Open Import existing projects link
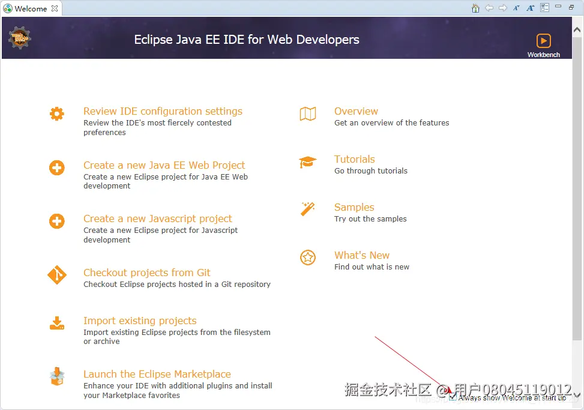This screenshot has height=410, width=584. coord(140,321)
